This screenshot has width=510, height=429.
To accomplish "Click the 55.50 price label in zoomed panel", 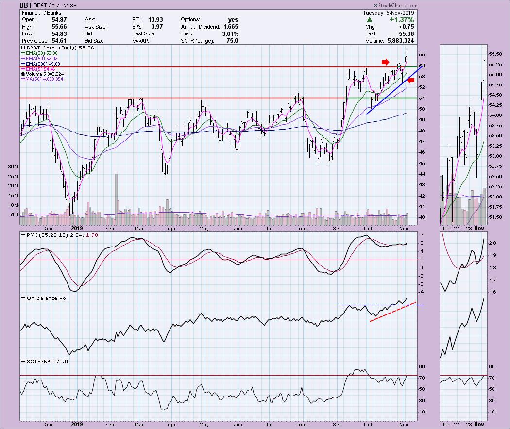I will (x=495, y=54).
